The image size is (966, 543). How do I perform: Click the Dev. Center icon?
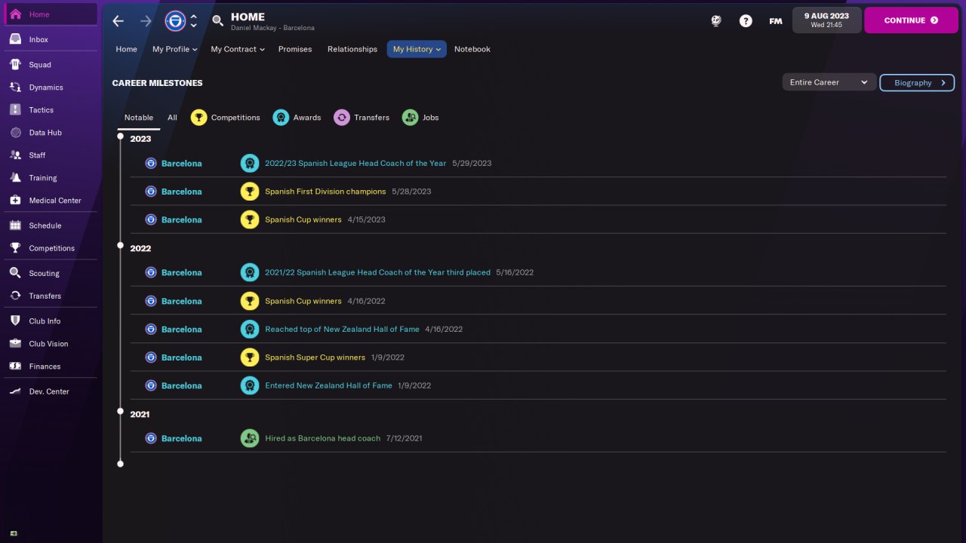coord(15,391)
